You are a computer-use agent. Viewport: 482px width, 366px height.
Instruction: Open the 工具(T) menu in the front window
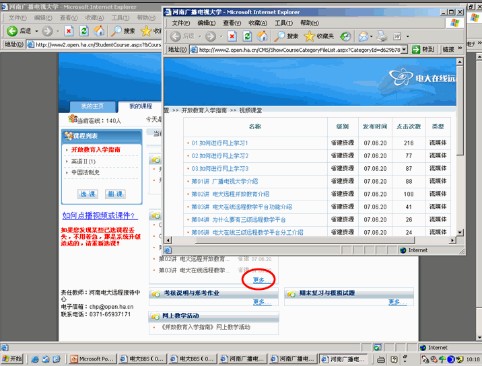click(284, 23)
